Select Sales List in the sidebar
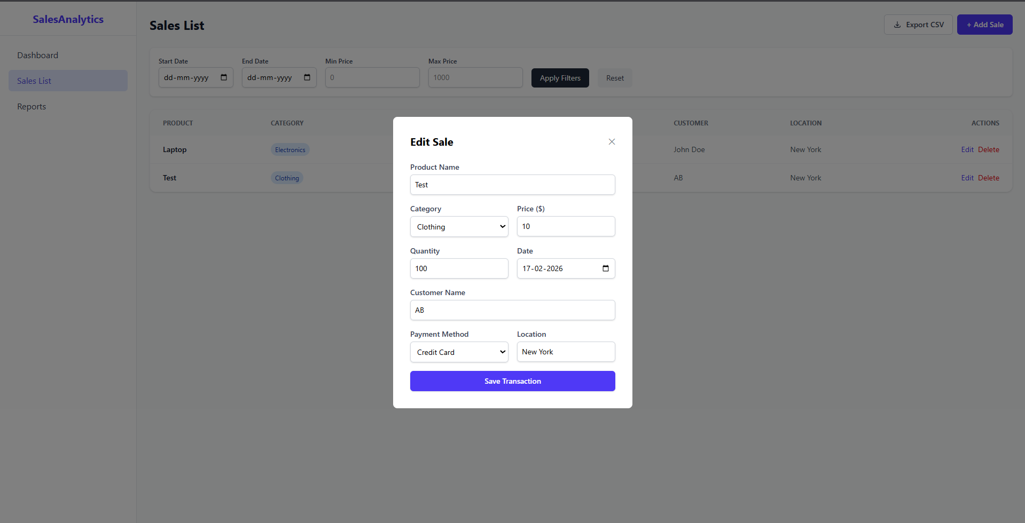 (34, 81)
